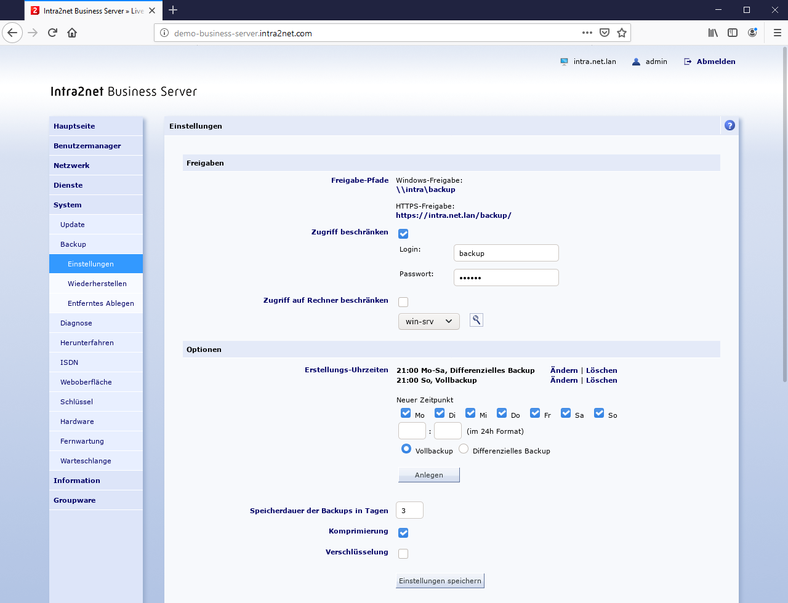Open page actions three-dot menu
The height and width of the screenshot is (603, 788).
tap(587, 33)
